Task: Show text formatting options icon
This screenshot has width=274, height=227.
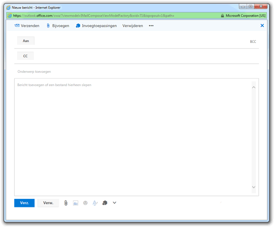Action: (95, 203)
